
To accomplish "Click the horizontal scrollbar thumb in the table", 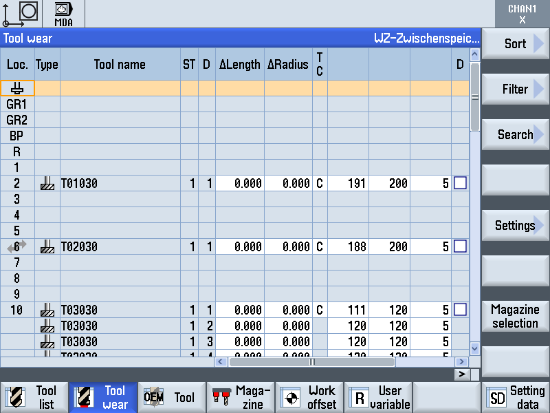I will click(311, 361).
